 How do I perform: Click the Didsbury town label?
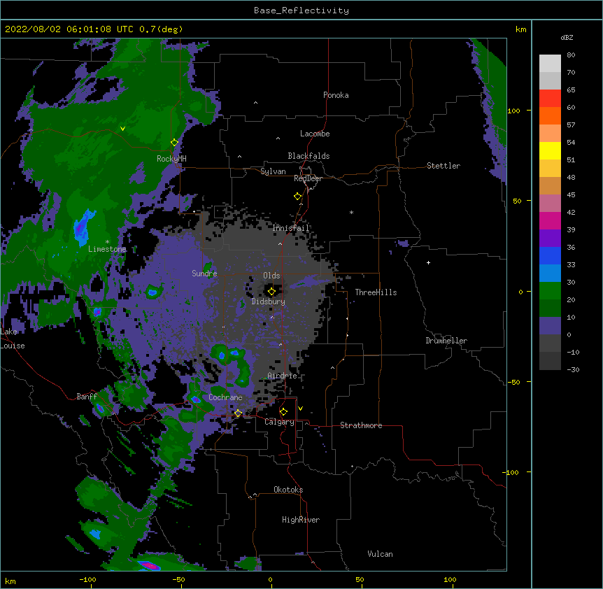[269, 301]
